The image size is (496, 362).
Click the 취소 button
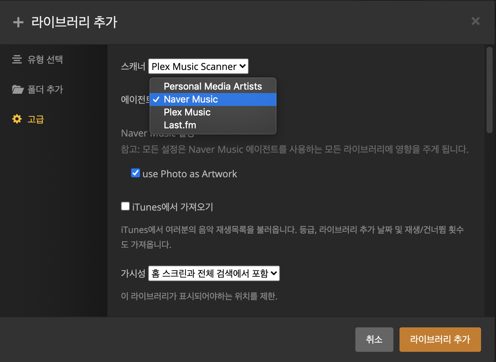coord(374,340)
